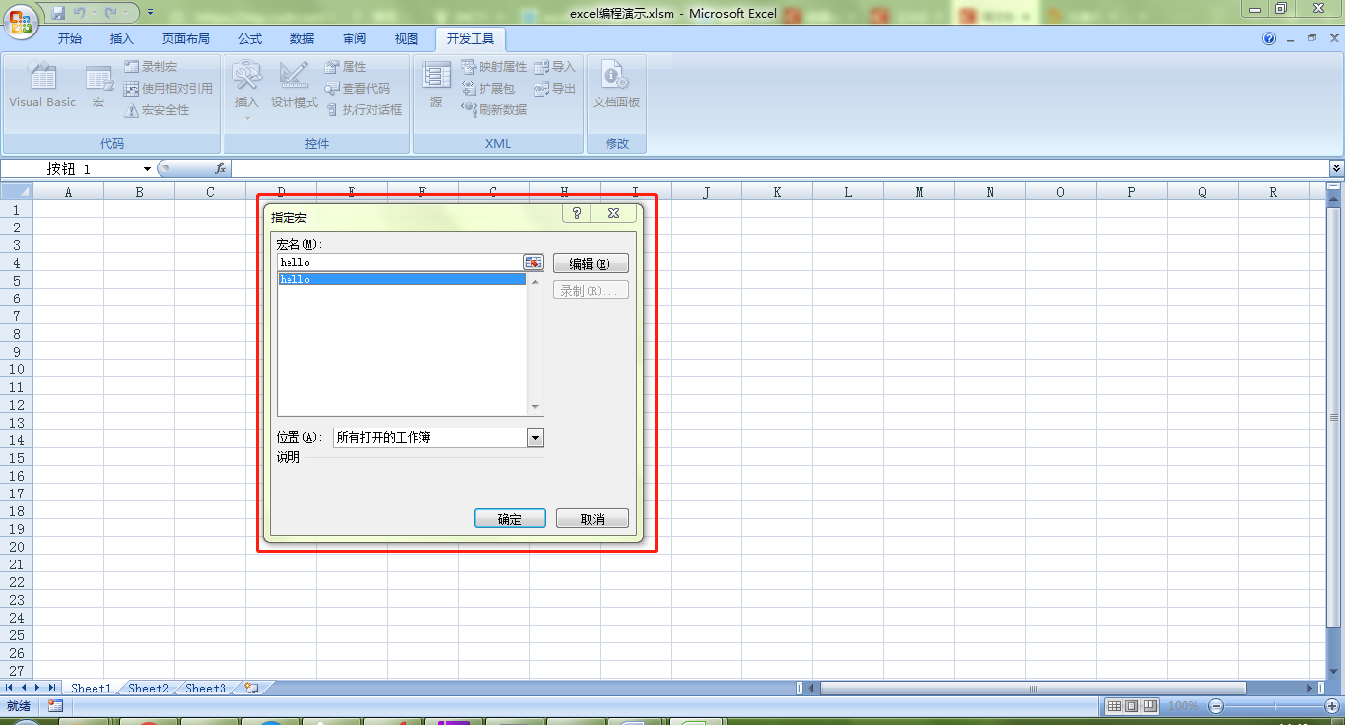Click the zoom in plus button
This screenshot has height=725, width=1345.
point(1332,706)
